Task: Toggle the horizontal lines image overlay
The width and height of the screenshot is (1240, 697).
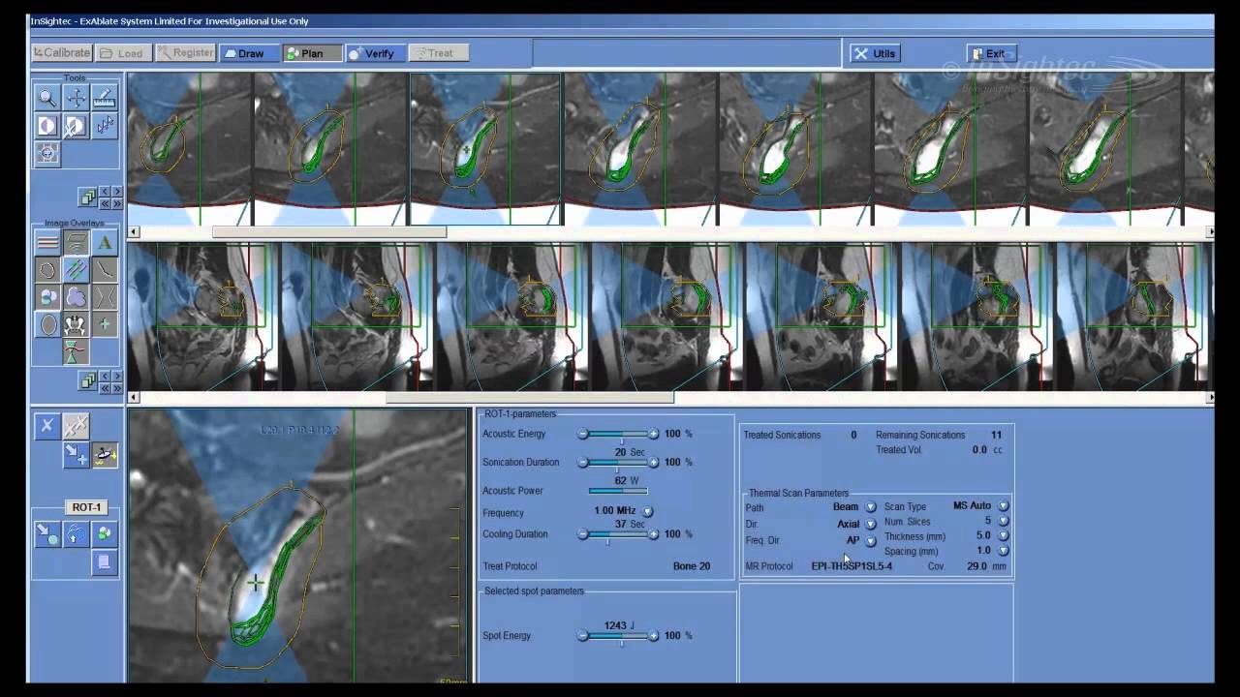Action: point(46,242)
